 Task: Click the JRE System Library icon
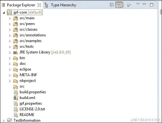click(16, 52)
